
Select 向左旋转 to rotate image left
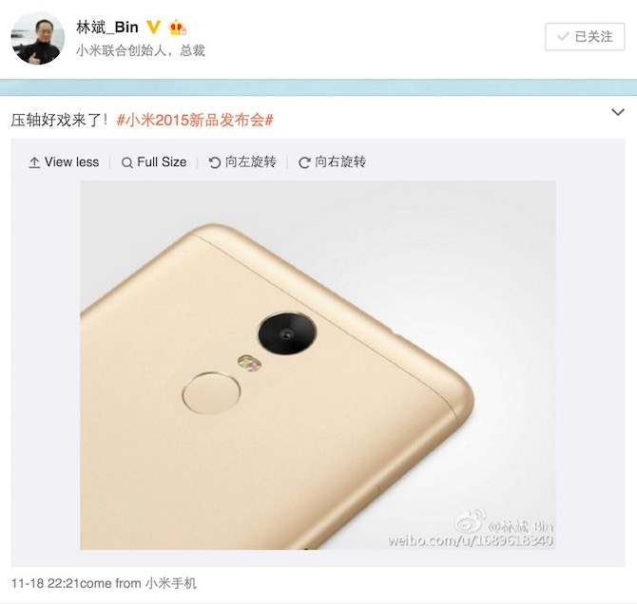pyautogui.click(x=242, y=162)
